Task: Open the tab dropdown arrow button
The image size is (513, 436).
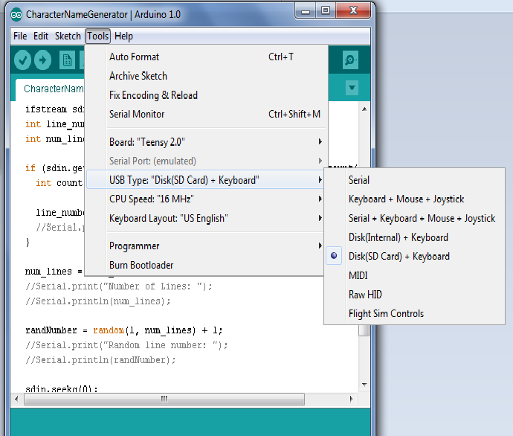Action: pos(352,88)
